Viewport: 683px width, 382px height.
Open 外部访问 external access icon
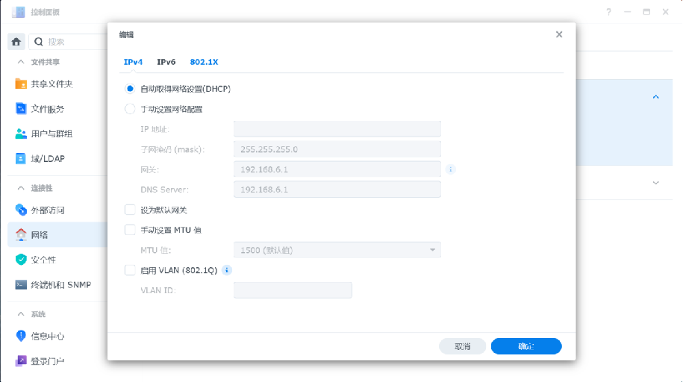[x=21, y=210]
